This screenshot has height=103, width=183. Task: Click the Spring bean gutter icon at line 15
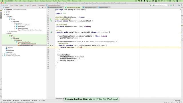[x=51, y=19]
